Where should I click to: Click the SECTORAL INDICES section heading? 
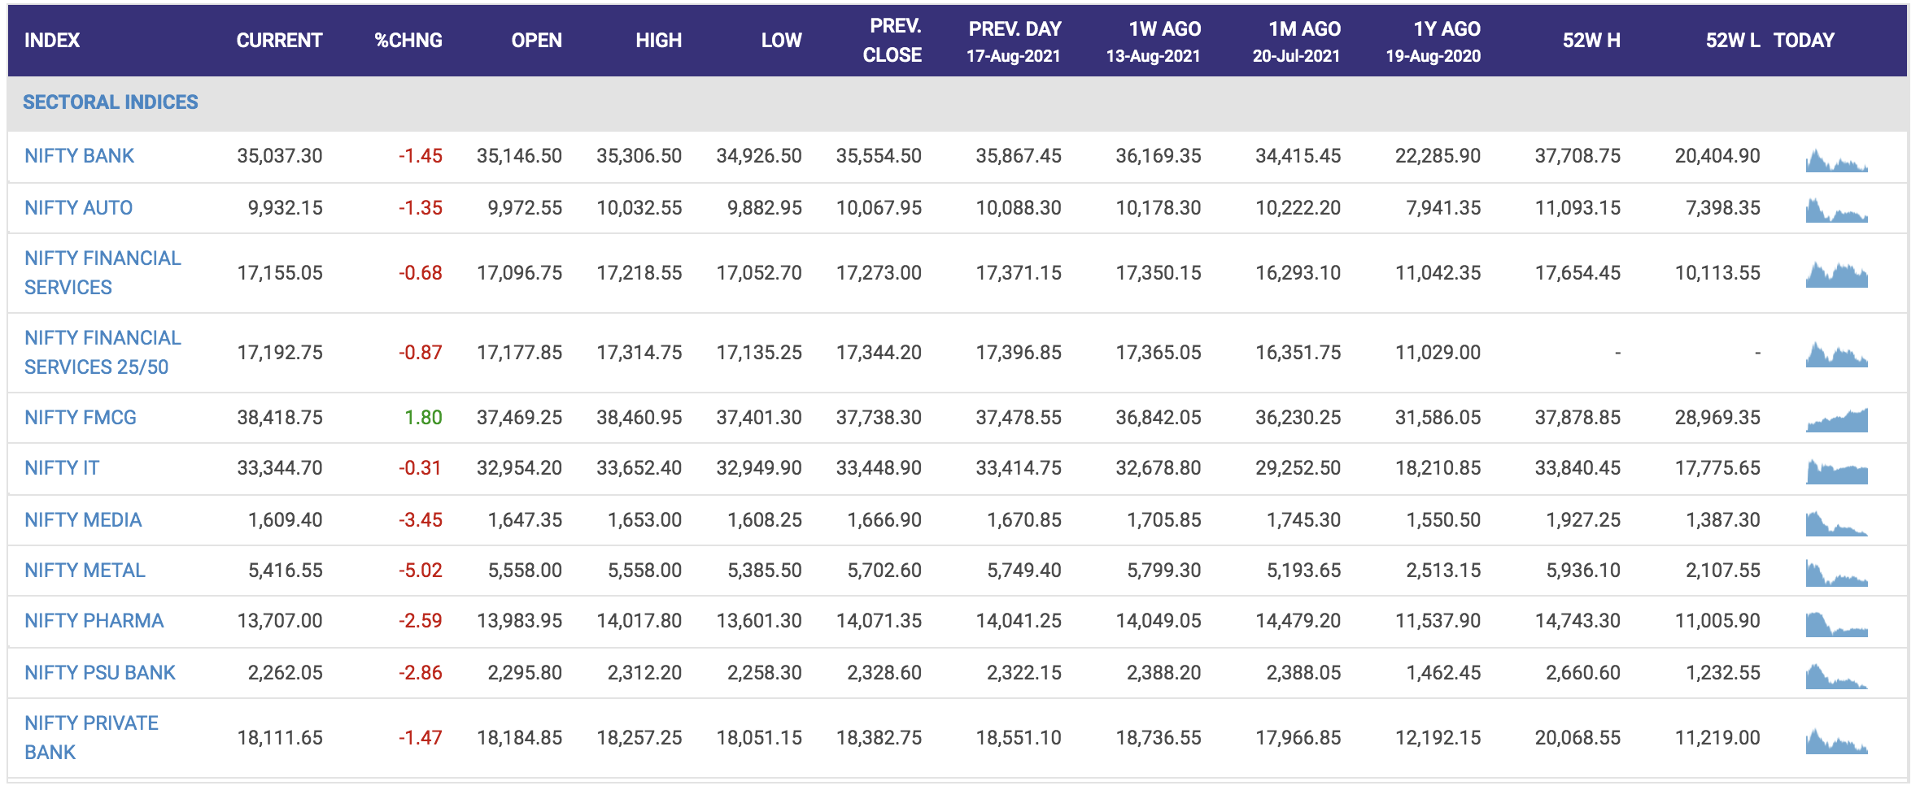click(111, 102)
